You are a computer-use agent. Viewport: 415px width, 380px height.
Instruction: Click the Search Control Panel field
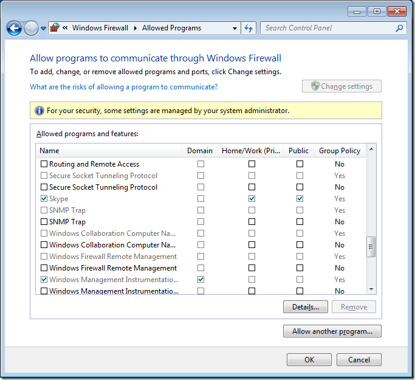(328, 28)
